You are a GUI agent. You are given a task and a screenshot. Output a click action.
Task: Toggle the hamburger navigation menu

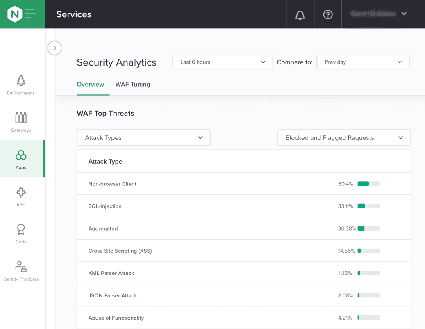pyautogui.click(x=31, y=14)
